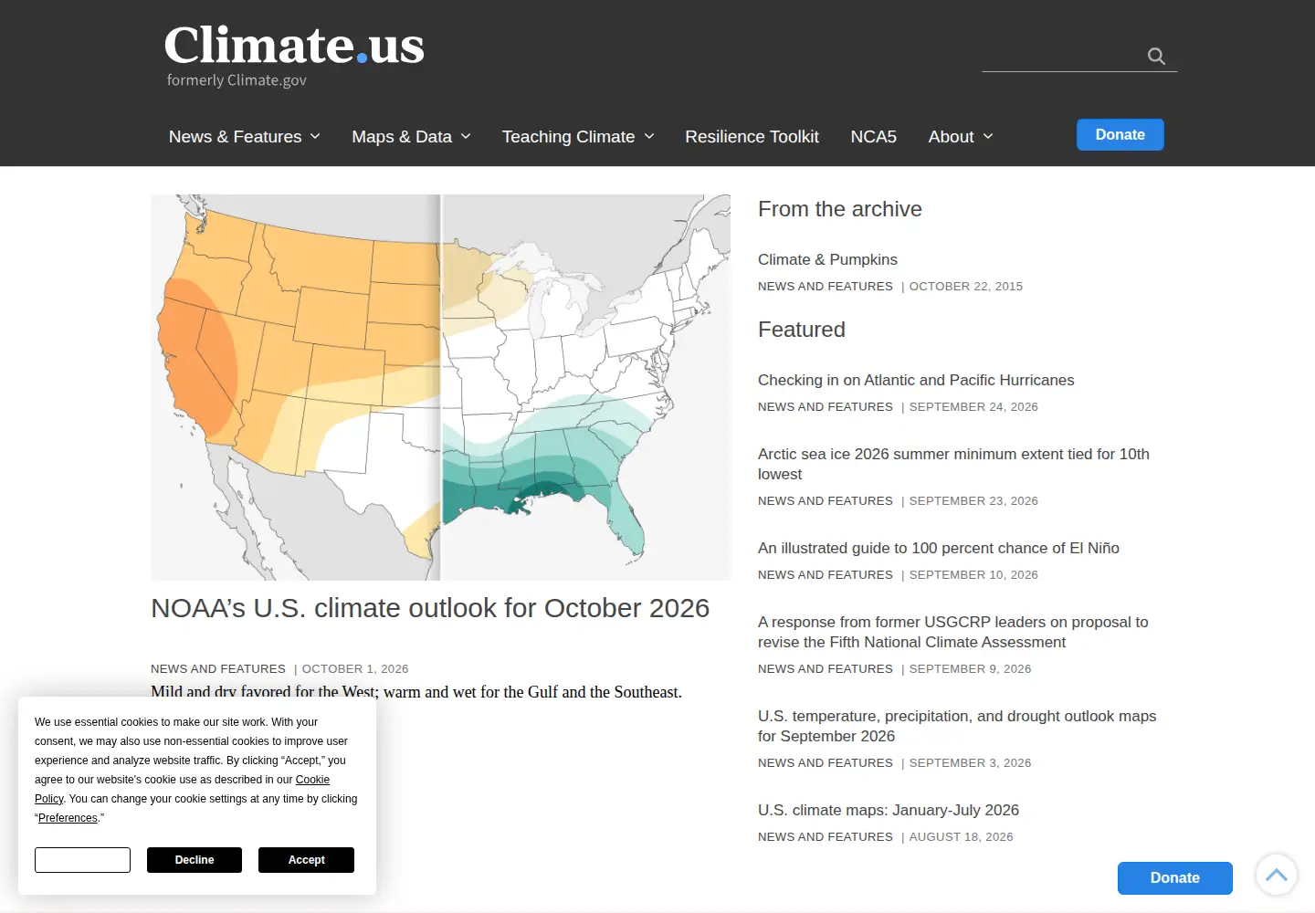The height and width of the screenshot is (913, 1315).
Task: Open the illustrated guide to El Niño article
Action: click(939, 549)
